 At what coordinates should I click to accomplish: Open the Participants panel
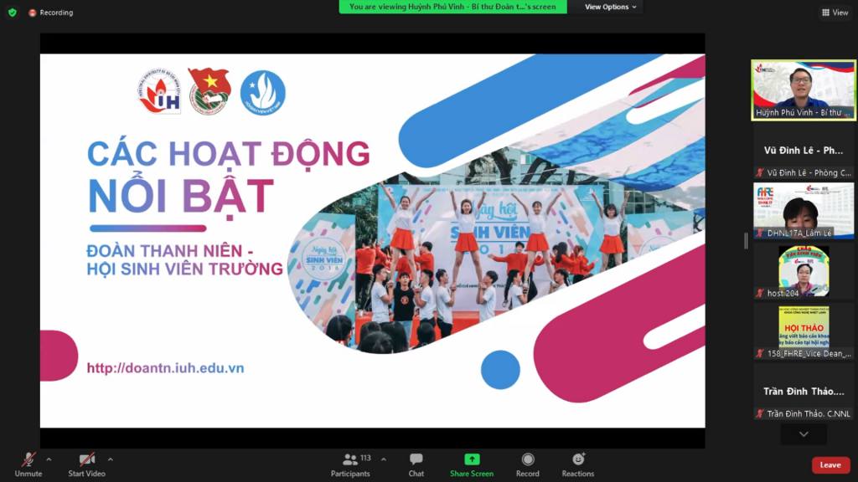point(351,465)
